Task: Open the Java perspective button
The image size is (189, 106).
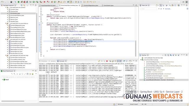Action: pyautogui.click(x=186, y=2)
